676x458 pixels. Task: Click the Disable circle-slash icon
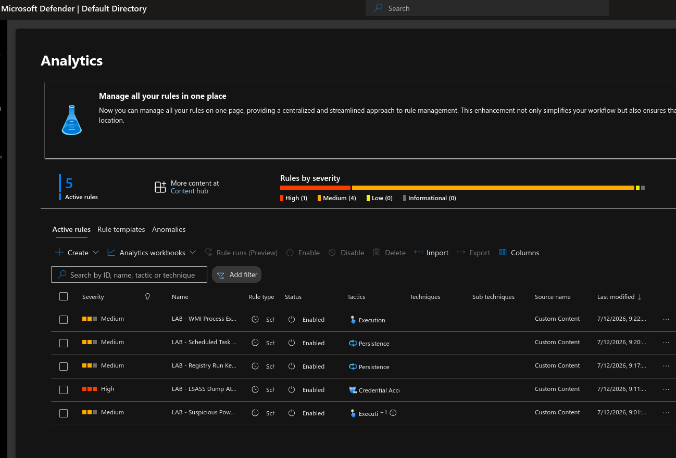(x=332, y=252)
